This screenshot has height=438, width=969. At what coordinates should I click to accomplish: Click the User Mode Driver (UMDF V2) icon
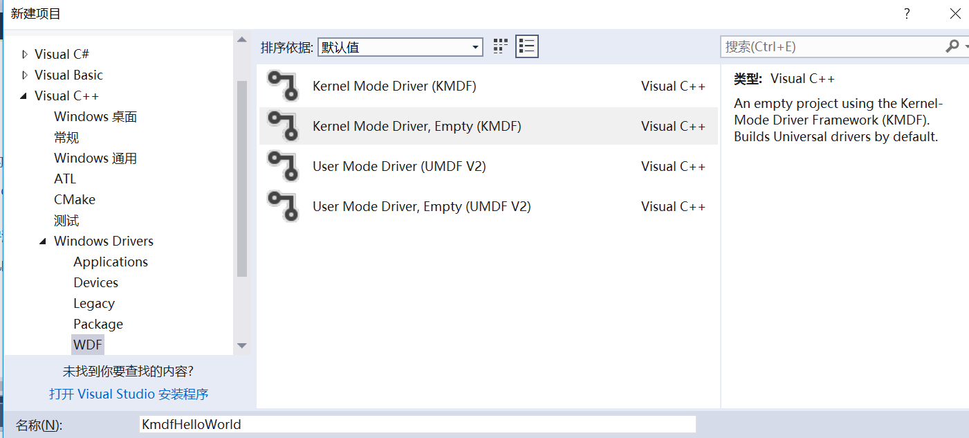pos(282,167)
